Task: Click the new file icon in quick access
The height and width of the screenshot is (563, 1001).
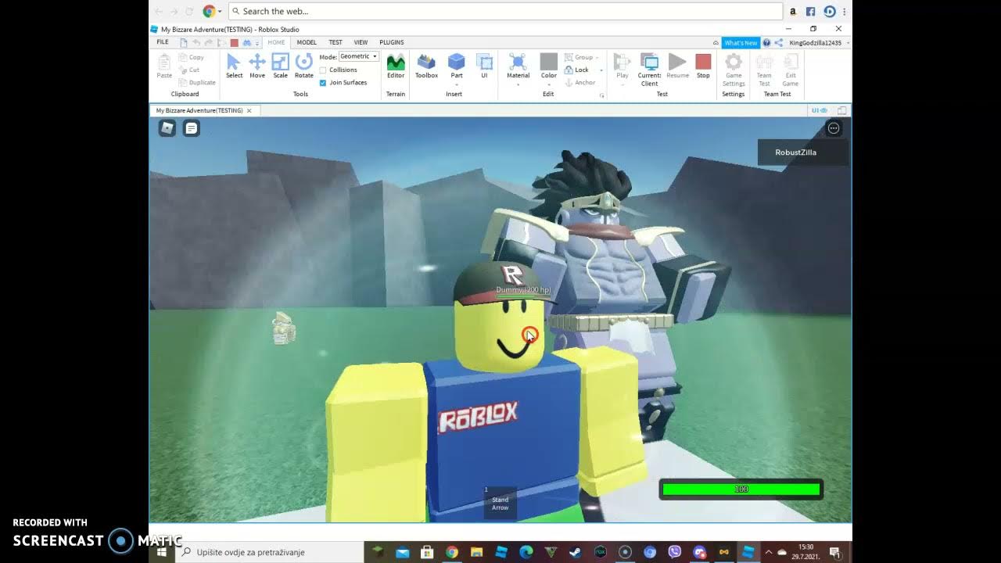Action: [x=183, y=42]
